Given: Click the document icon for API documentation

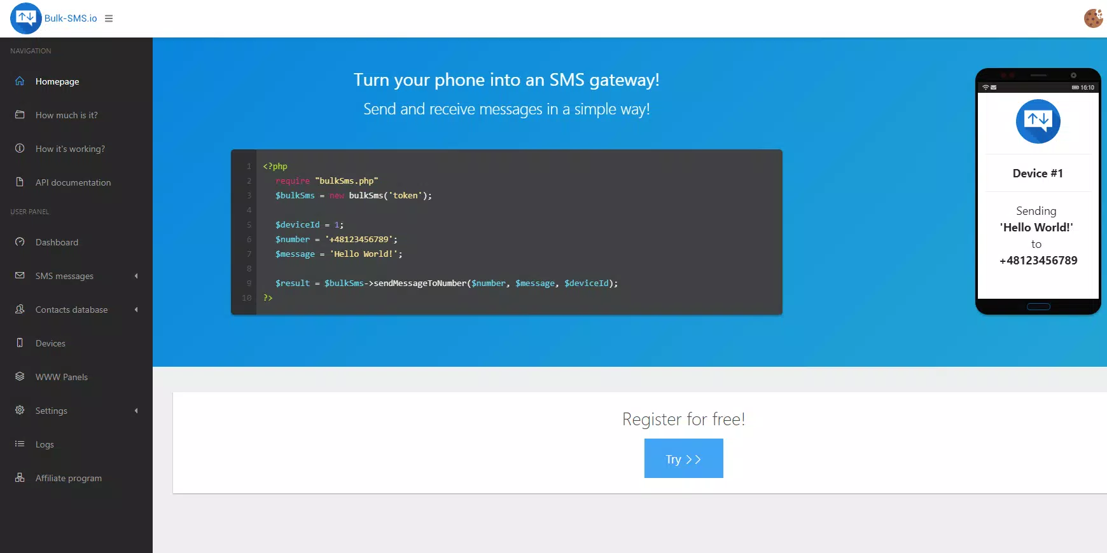Looking at the screenshot, I should 20,182.
